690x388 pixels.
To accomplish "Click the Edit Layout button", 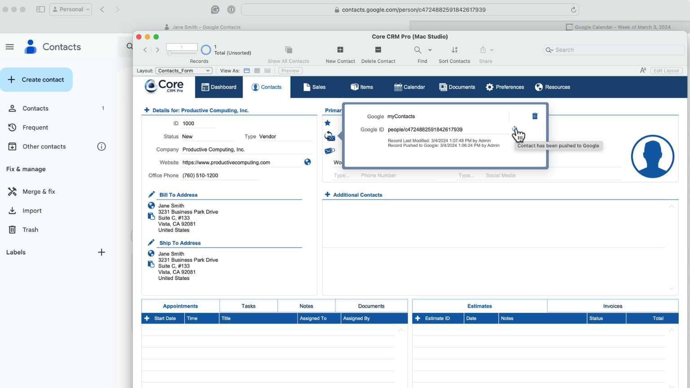I will (x=666, y=71).
